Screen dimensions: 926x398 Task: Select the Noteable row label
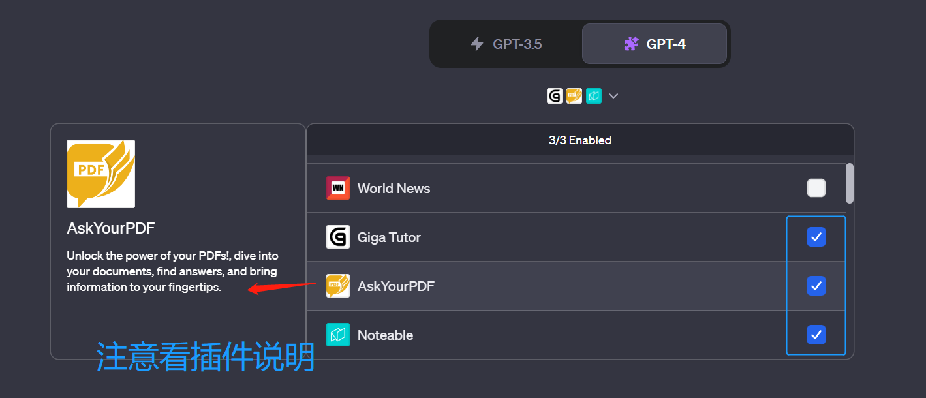(x=386, y=335)
